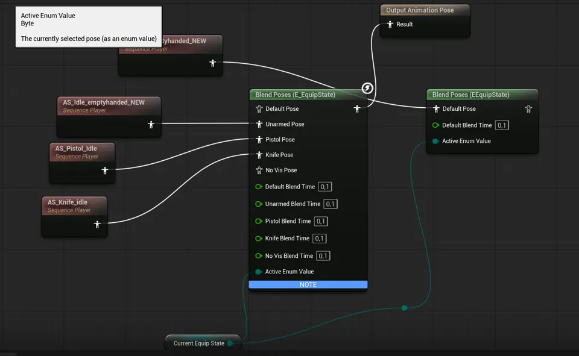Click the No Vis Blend Time float pin
The image size is (579, 356).
point(259,255)
